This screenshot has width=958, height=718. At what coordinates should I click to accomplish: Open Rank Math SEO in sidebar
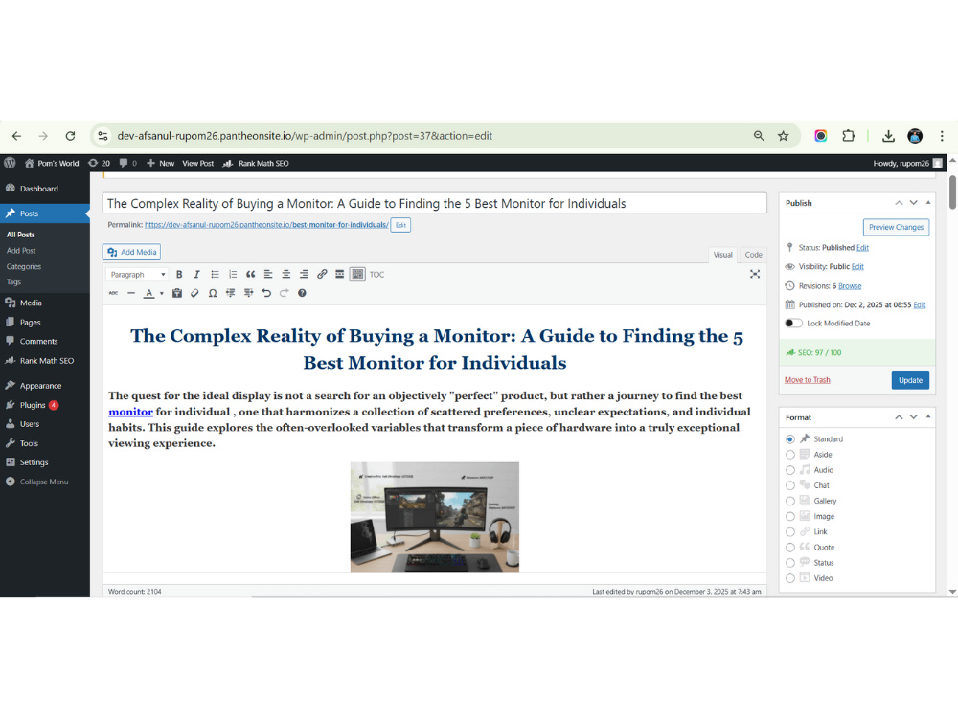(45, 361)
